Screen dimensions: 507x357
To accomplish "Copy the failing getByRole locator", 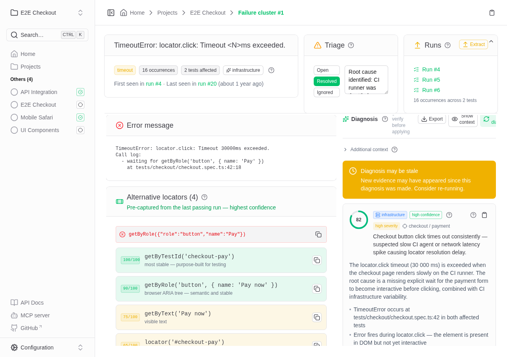I will [318, 234].
